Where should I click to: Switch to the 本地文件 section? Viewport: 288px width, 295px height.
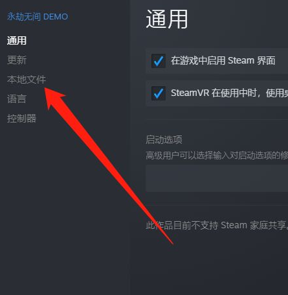[27, 80]
